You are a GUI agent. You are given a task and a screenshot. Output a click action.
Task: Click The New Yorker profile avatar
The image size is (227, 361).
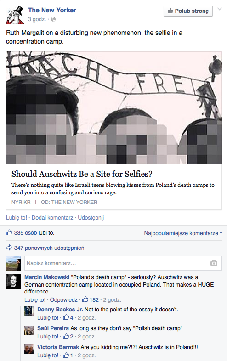(x=15, y=15)
